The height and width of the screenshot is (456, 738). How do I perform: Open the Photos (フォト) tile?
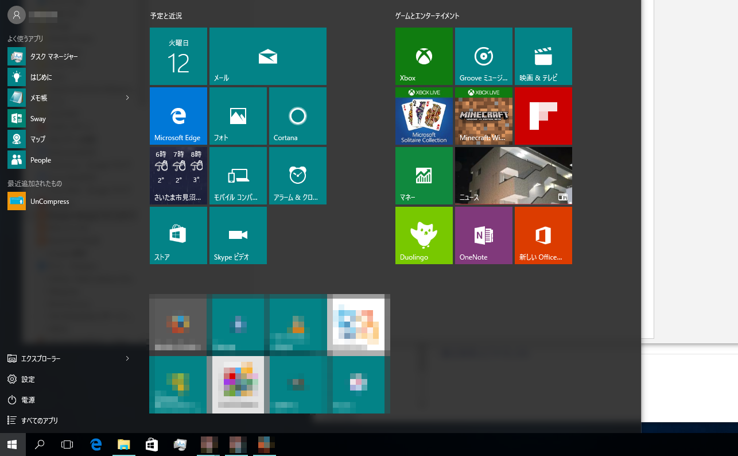pos(238,116)
